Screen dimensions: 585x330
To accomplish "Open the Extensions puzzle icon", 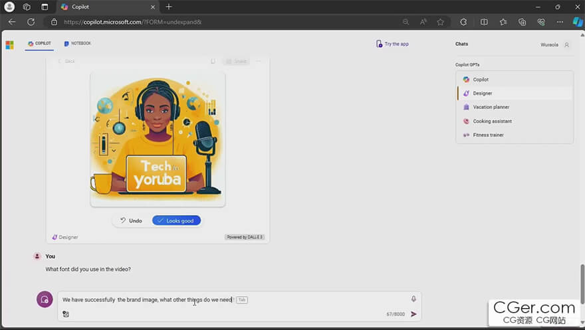I will (463, 22).
